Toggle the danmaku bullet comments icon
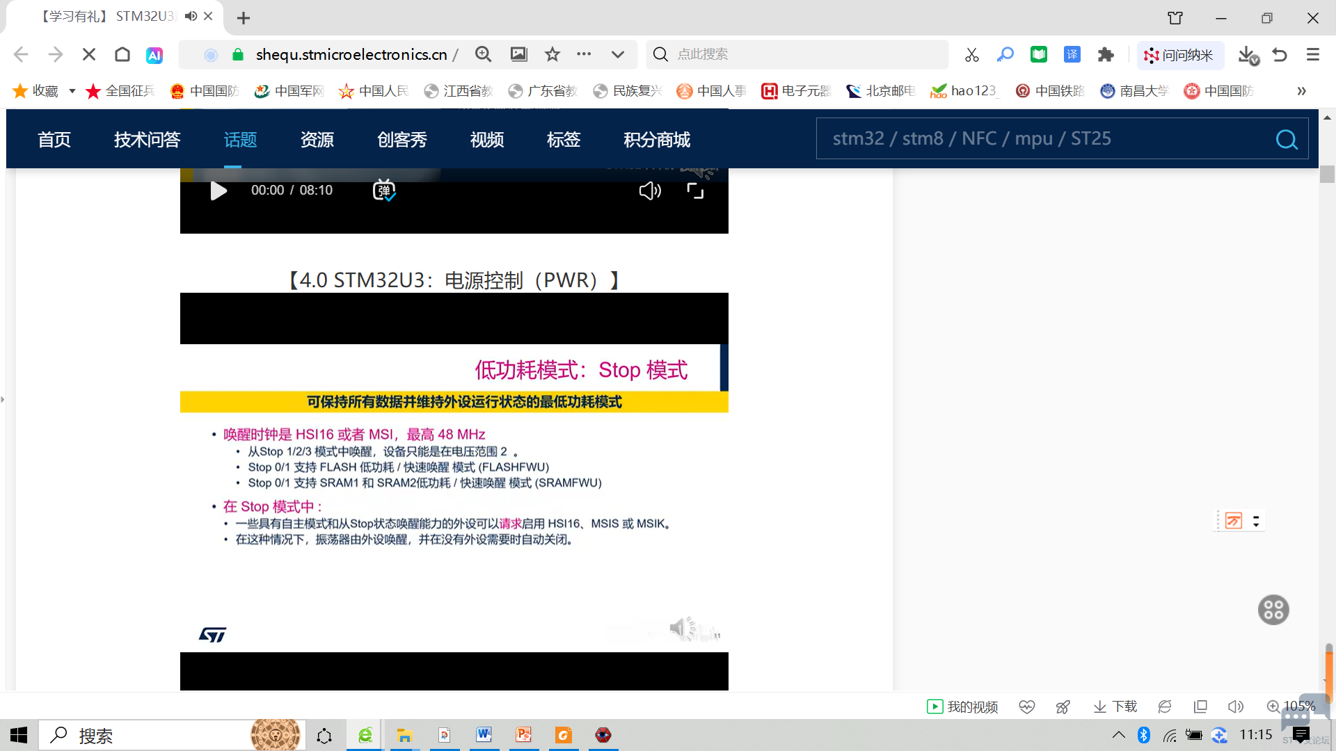The width and height of the screenshot is (1336, 751). (384, 190)
